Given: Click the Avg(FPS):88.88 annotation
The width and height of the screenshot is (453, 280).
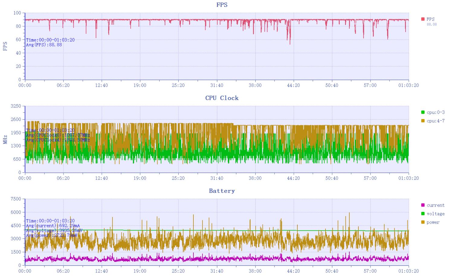Looking at the screenshot, I should [x=44, y=45].
